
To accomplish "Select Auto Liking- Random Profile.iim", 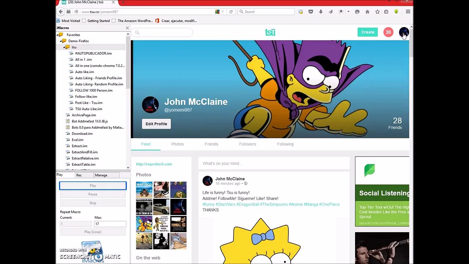I will (x=99, y=84).
